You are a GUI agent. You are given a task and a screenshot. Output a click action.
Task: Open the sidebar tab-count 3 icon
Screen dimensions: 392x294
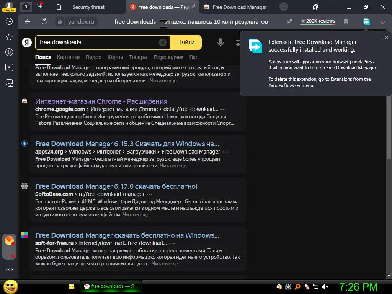point(9,67)
